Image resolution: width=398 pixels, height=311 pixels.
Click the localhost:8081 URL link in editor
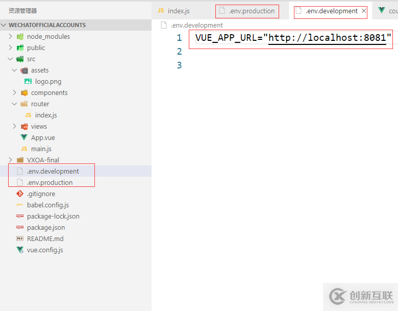327,38
